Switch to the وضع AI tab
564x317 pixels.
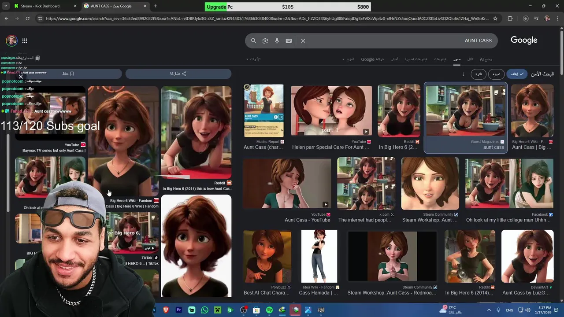tap(486, 59)
